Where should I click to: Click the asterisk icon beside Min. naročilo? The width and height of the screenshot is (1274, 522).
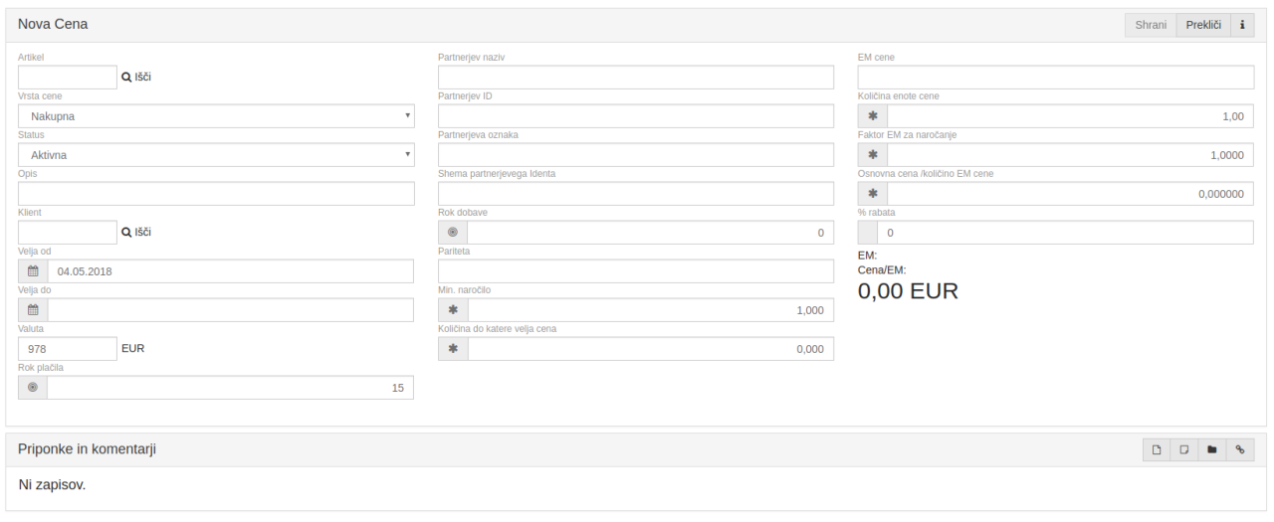click(x=453, y=310)
